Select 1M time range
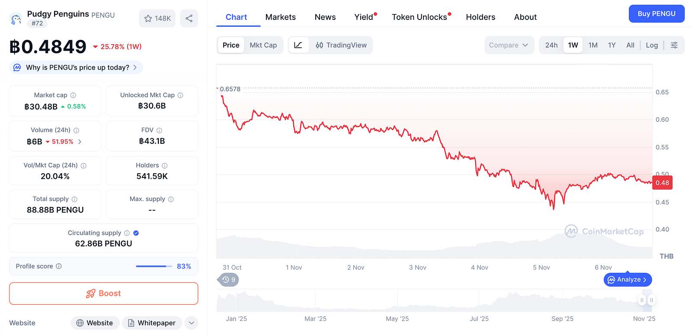692x336 pixels. pos(593,45)
